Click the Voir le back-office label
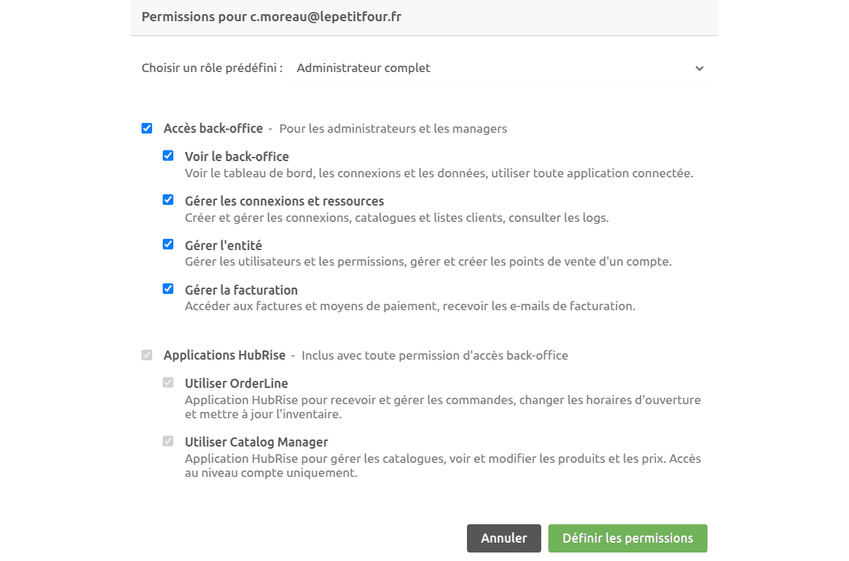This screenshot has width=849, height=561. (x=237, y=157)
